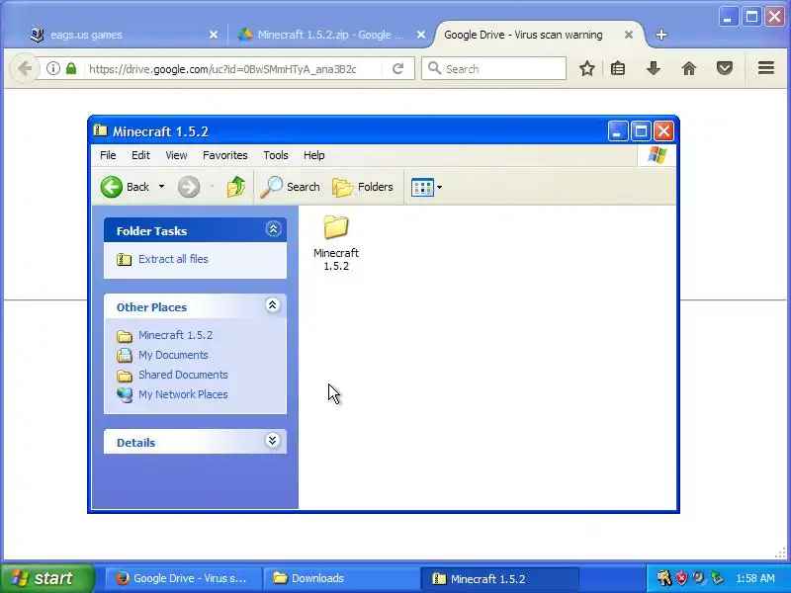The width and height of the screenshot is (791, 593).
Task: Open the View menu
Action: point(176,155)
